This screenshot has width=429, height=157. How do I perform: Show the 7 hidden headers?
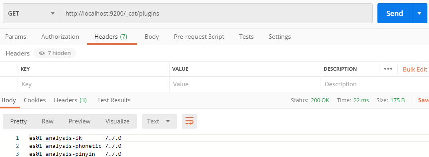pos(55,53)
